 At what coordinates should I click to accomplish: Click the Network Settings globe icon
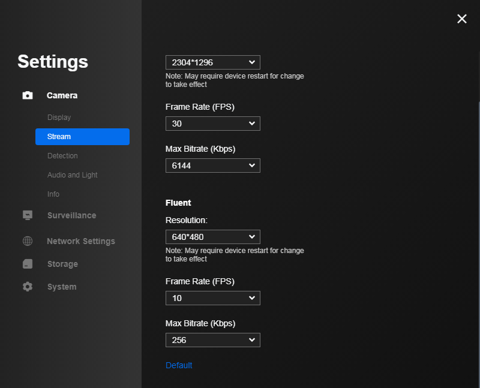28,241
